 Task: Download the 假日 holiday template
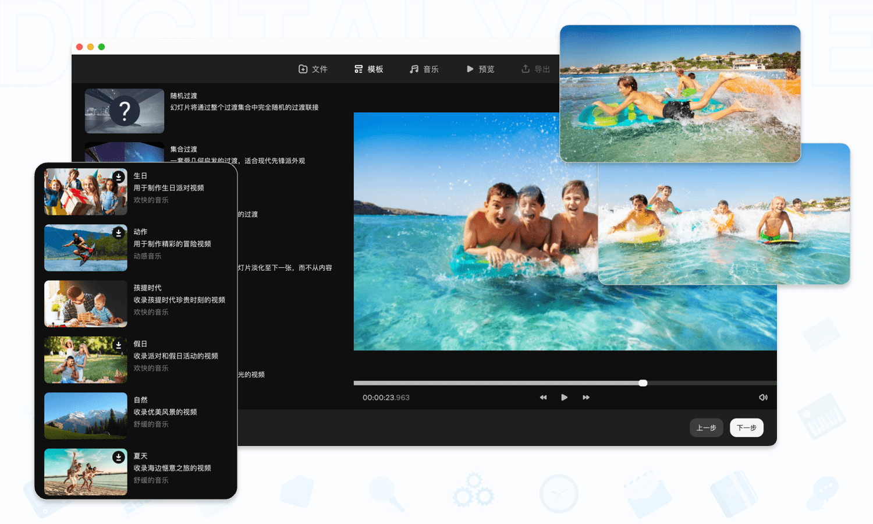point(119,344)
